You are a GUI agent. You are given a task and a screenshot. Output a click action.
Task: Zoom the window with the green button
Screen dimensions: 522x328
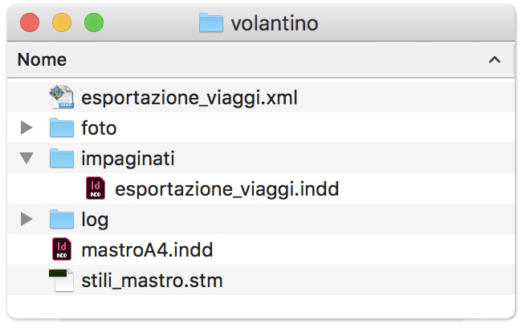tap(93, 23)
